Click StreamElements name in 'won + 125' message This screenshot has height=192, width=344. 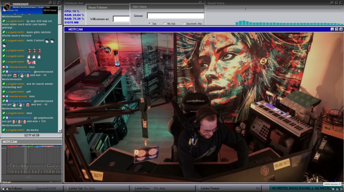pyautogui.click(x=20, y=118)
